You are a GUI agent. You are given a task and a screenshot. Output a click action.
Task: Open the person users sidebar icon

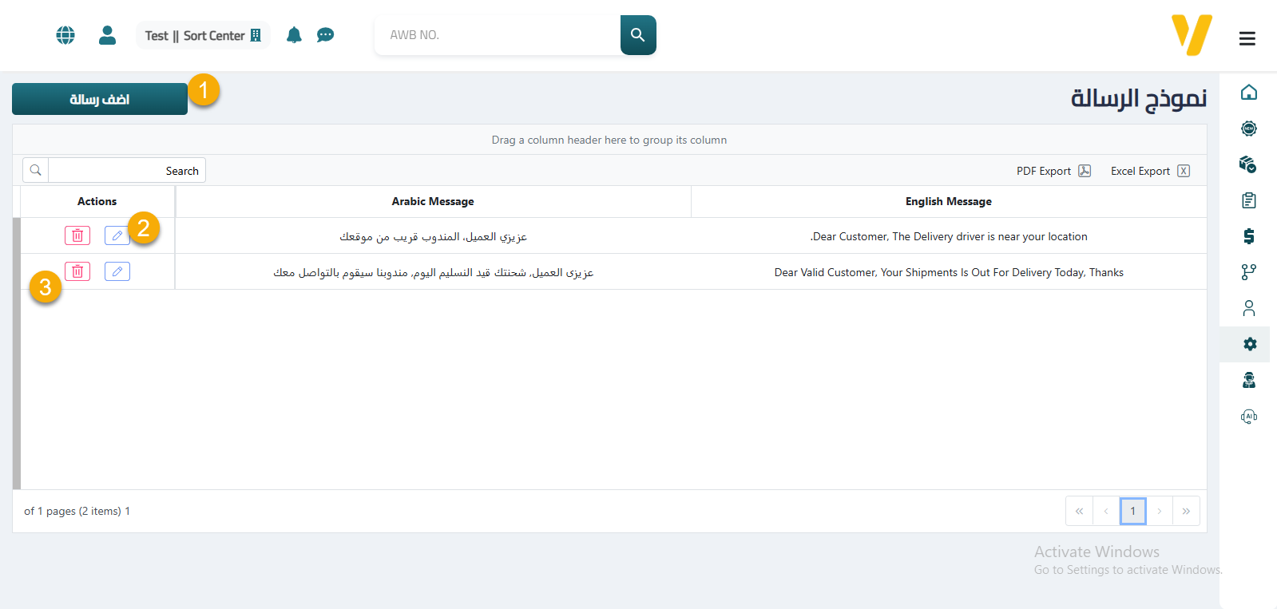coord(1249,308)
